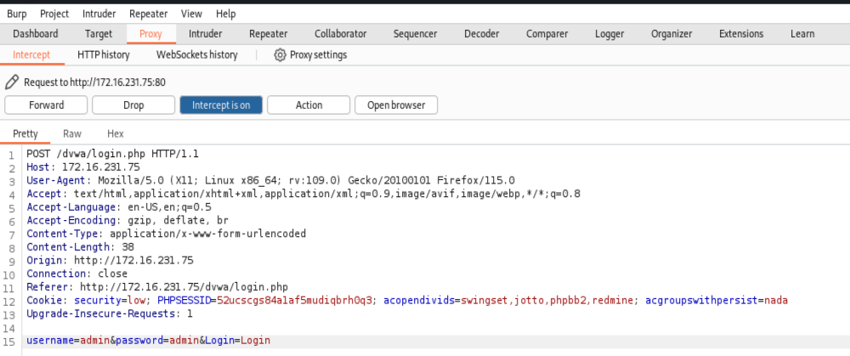Image resolution: width=850 pixels, height=356 pixels.
Task: Click the User-Agent header line
Action: [x=270, y=180]
